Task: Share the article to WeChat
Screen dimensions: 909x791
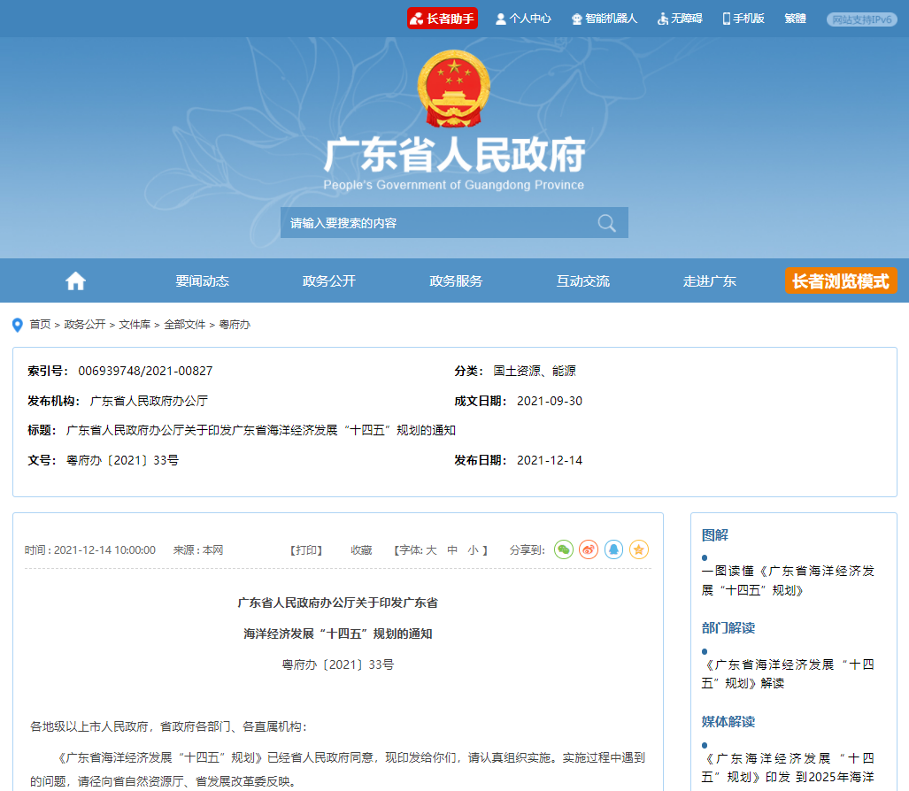Action: 564,549
